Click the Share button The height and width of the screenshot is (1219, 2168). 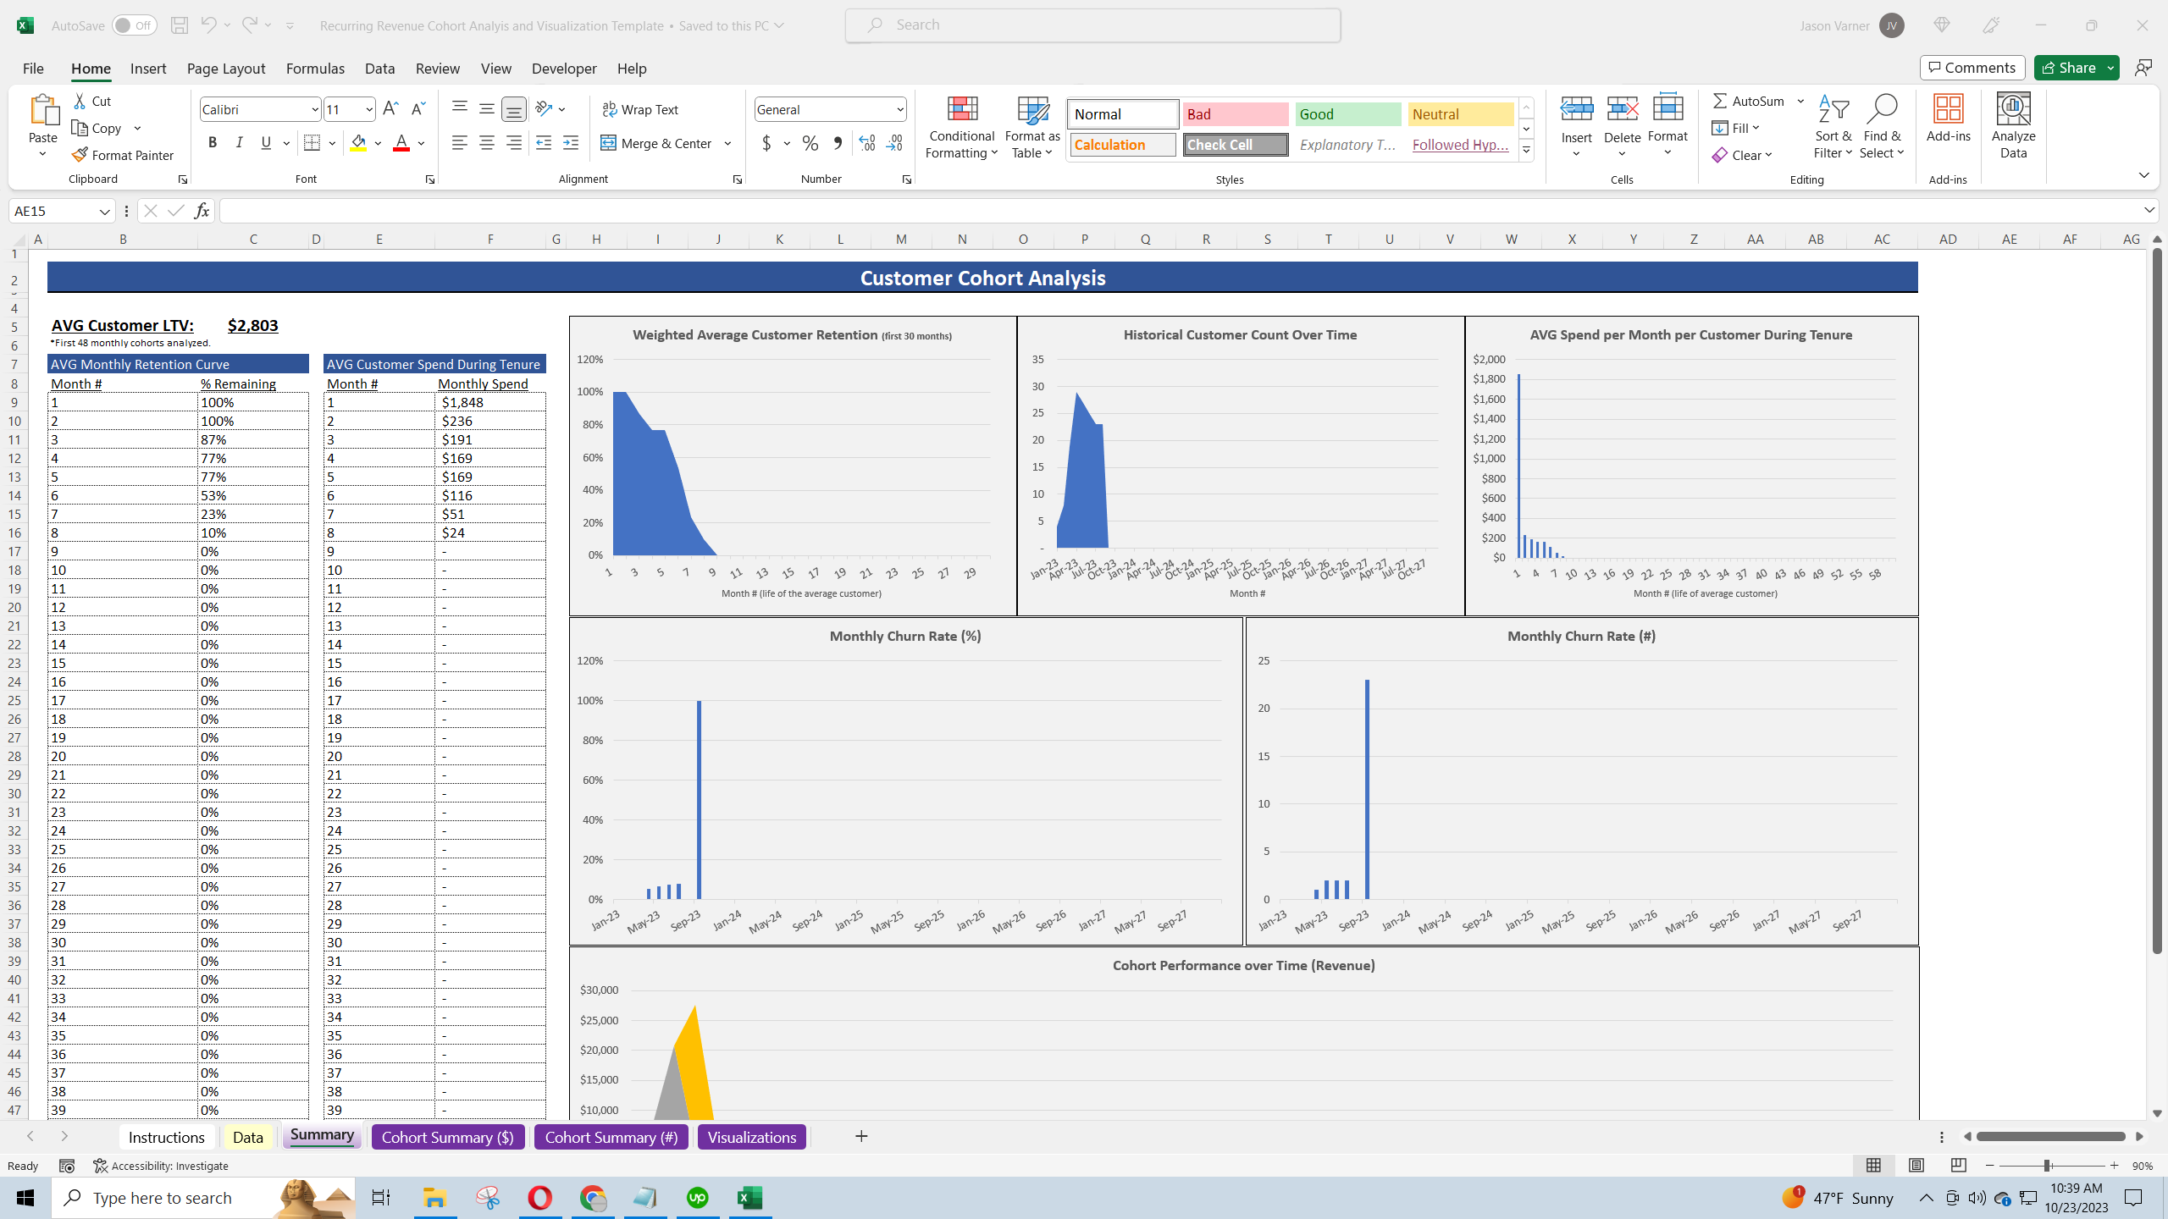(2071, 67)
